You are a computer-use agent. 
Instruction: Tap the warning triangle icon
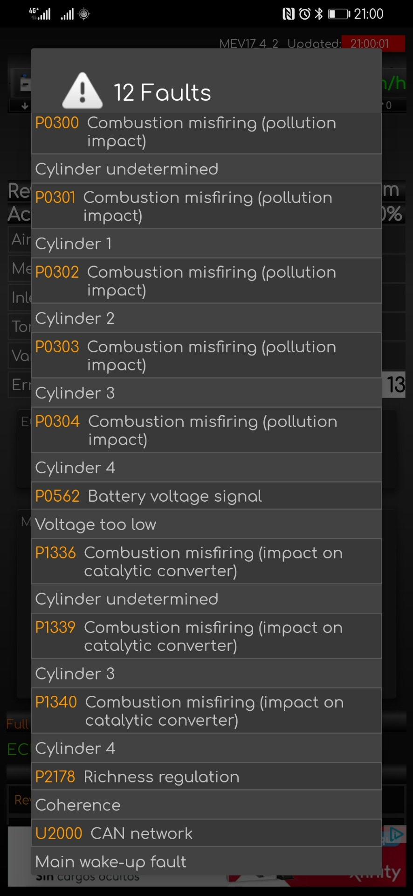(x=83, y=91)
